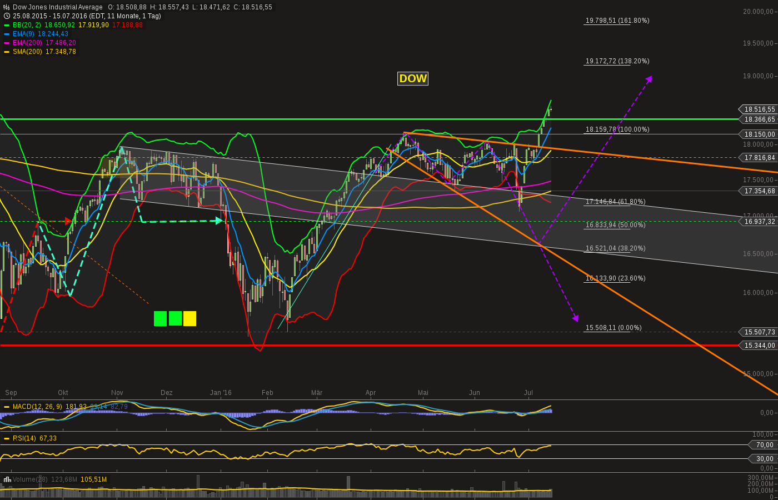Click the 18.366,65 price tag
The height and width of the screenshot is (500, 778).
click(758, 119)
